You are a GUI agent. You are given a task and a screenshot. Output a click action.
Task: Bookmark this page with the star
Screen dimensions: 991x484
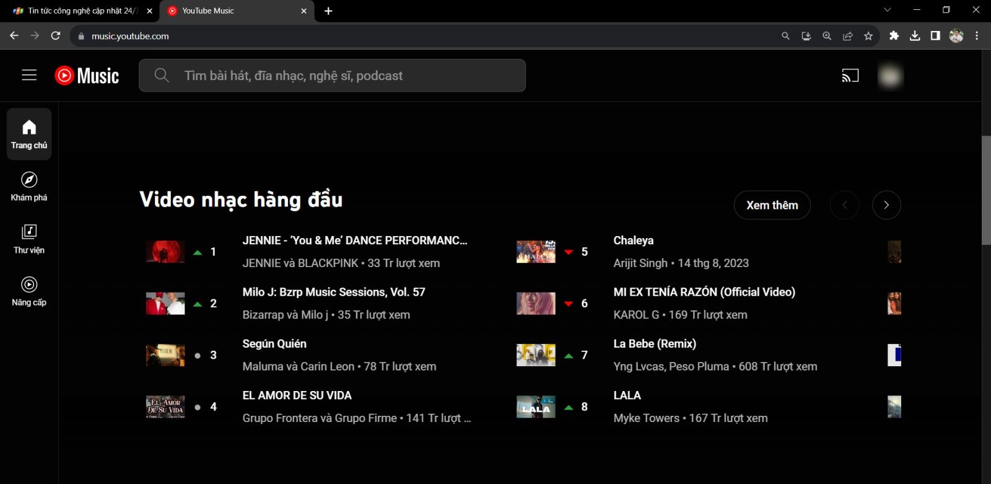(868, 36)
